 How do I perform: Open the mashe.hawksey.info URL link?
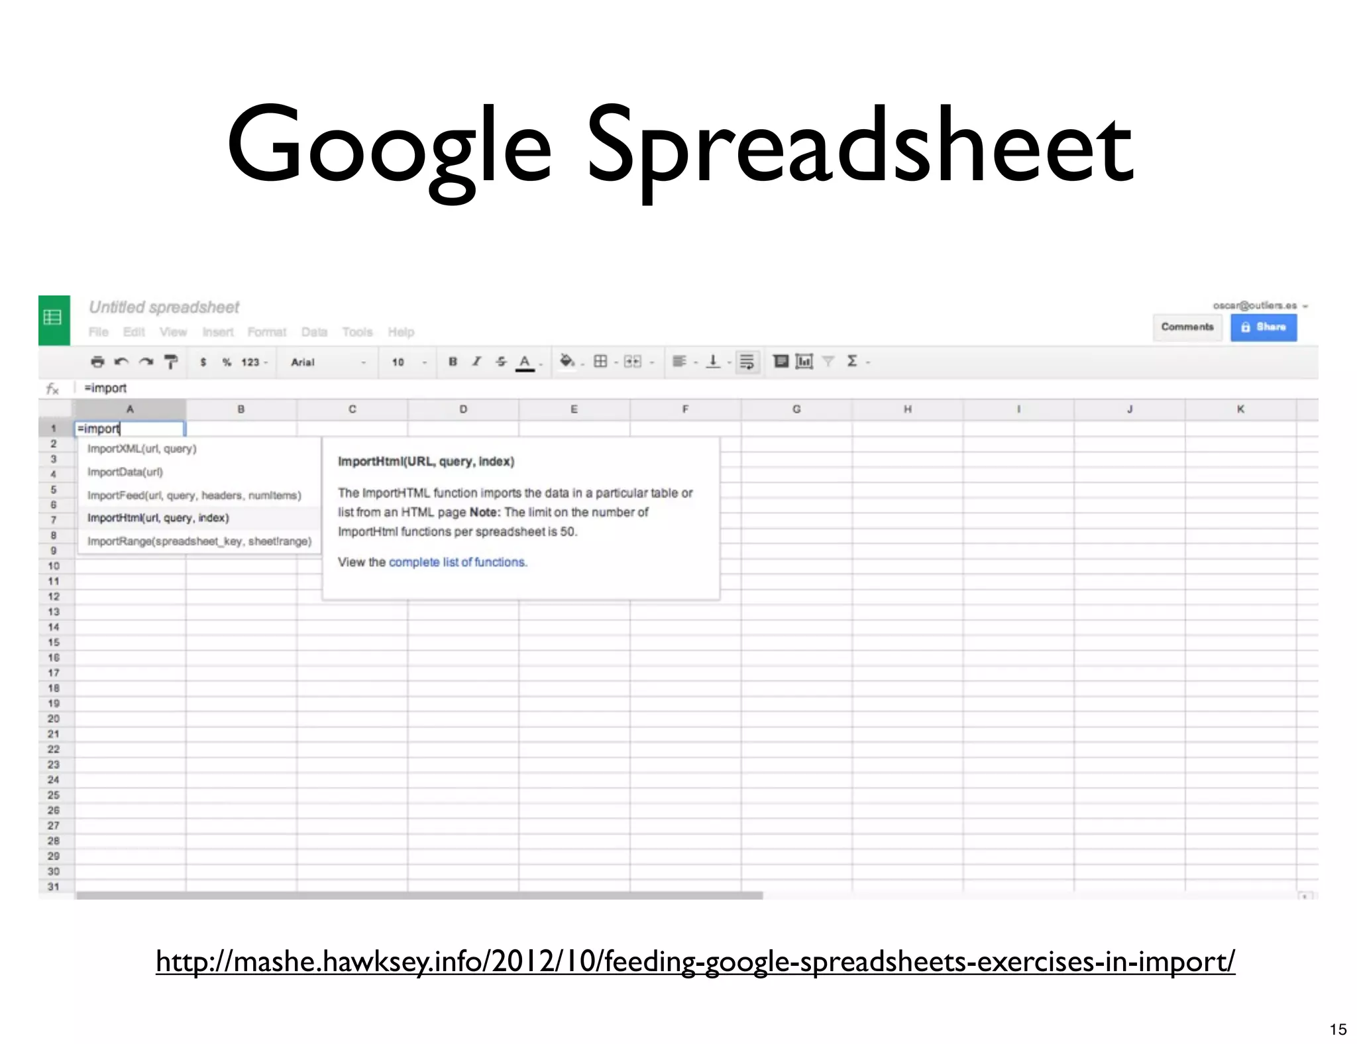(695, 962)
